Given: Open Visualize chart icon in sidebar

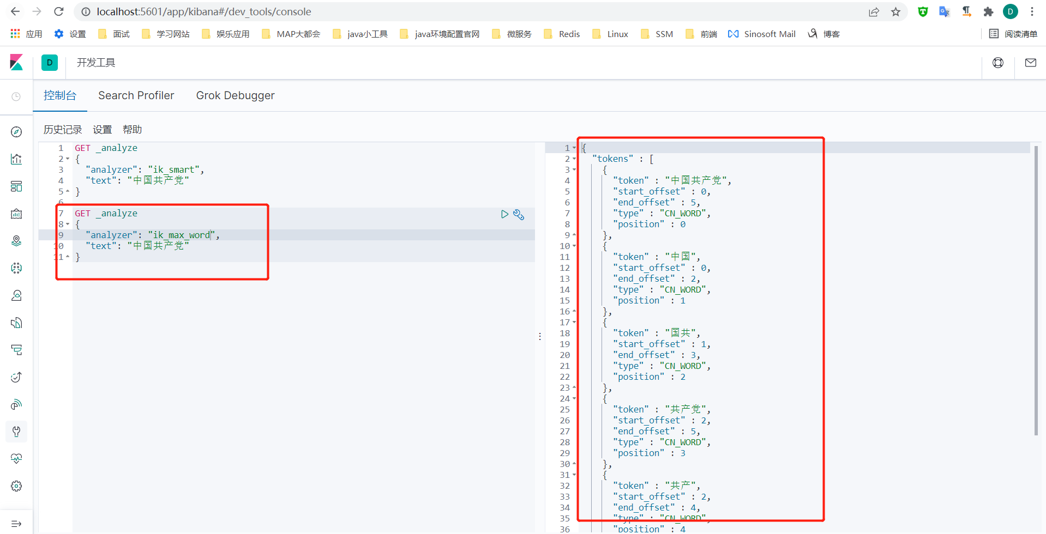Looking at the screenshot, I should (x=16, y=159).
